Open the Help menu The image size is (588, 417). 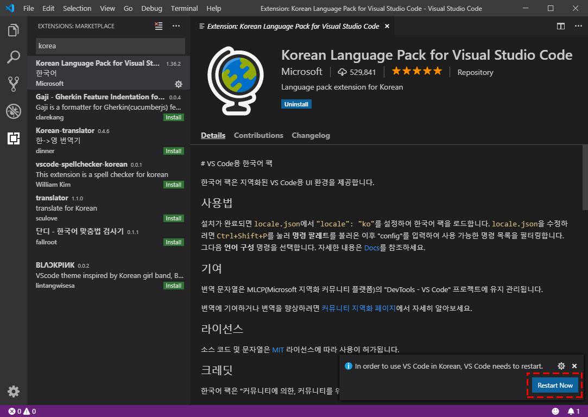214,8
